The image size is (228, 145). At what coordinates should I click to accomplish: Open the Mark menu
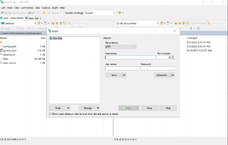point(10,8)
